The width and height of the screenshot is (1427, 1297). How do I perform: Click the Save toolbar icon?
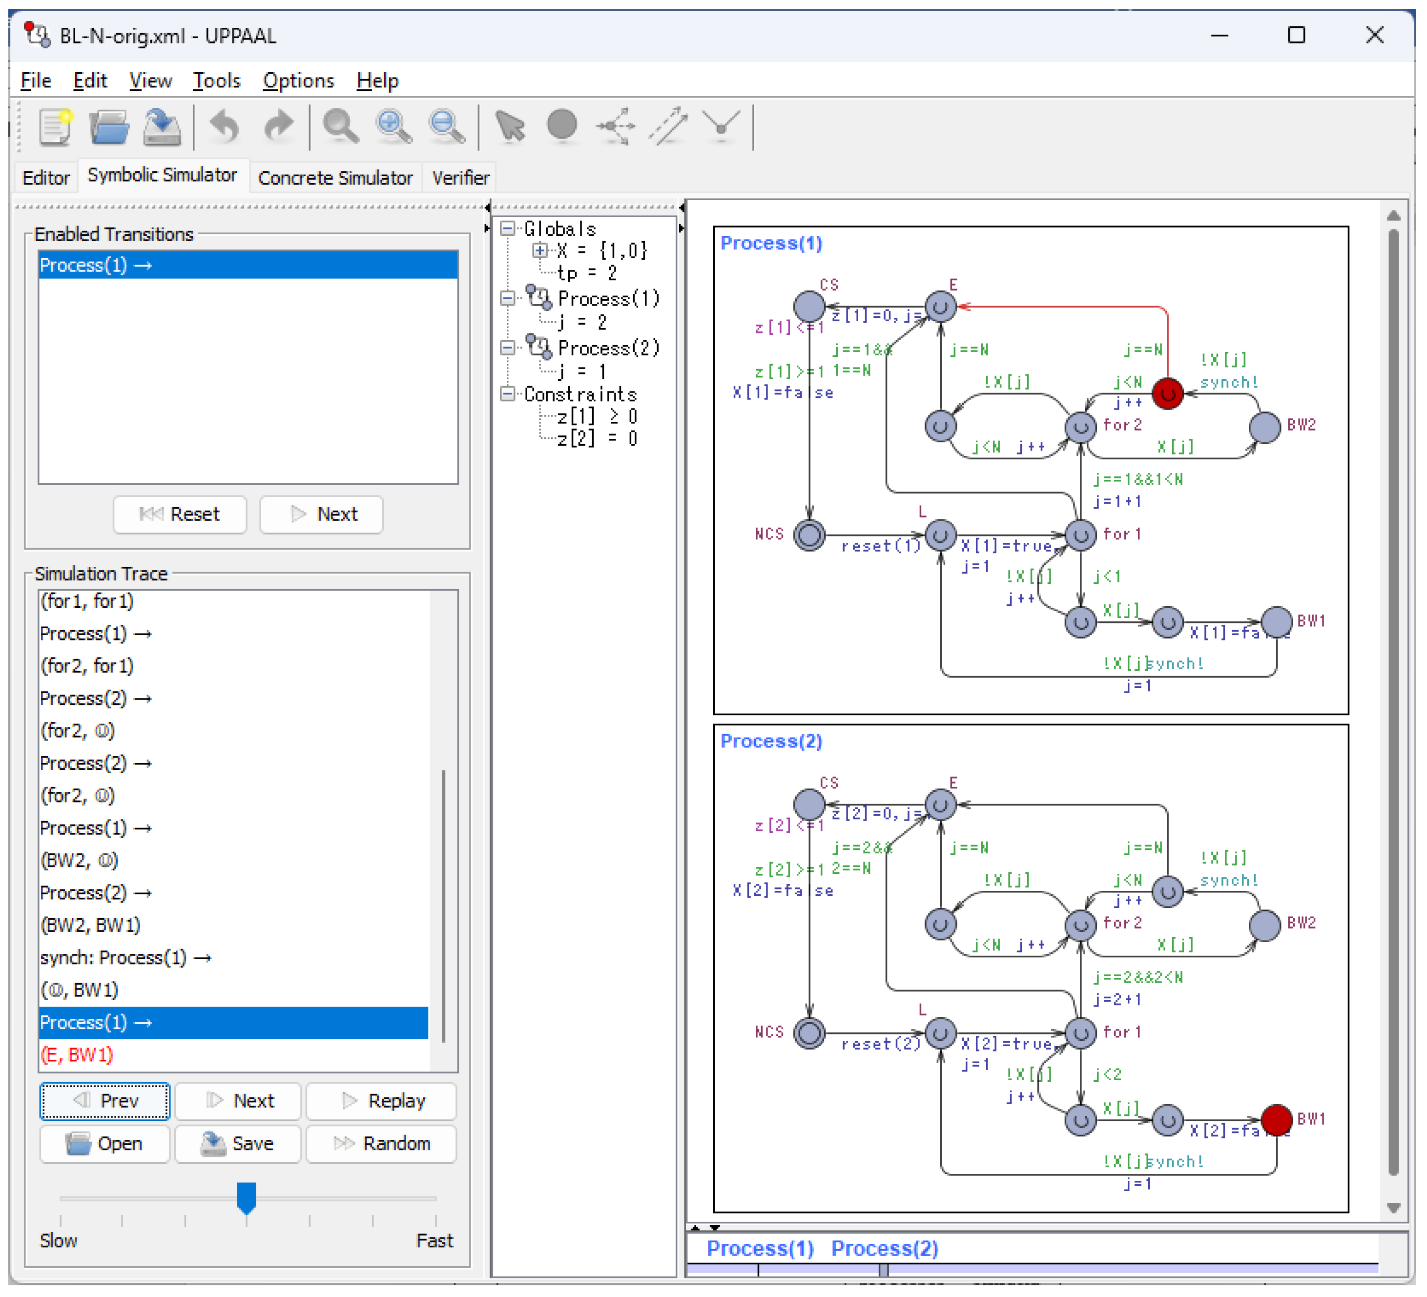pyautogui.click(x=162, y=126)
